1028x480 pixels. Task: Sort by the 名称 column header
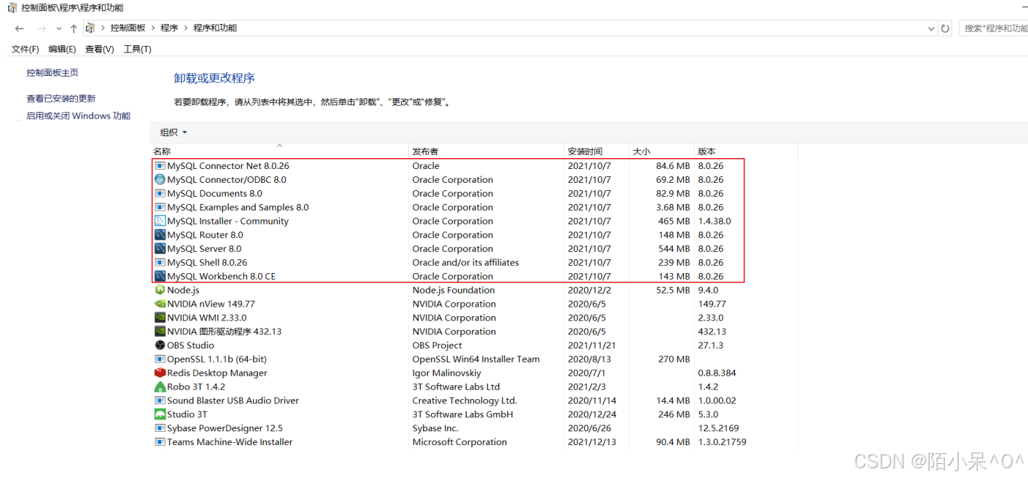coord(279,152)
